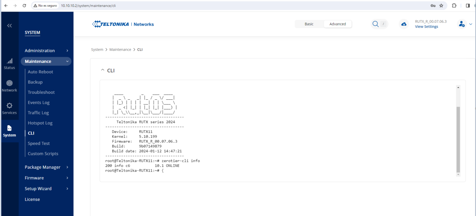Viewport: 476px width, 216px height.
Task: Open Hotspot Log page
Action: click(40, 123)
